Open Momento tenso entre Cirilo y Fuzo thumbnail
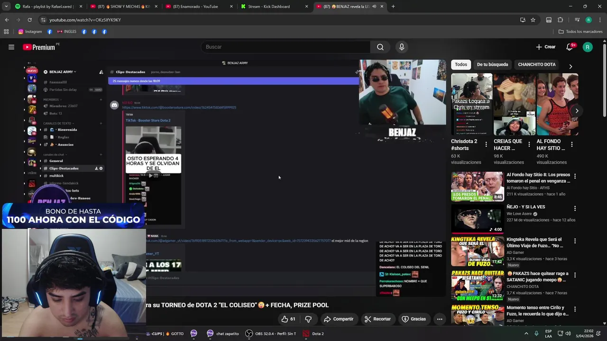The width and height of the screenshot is (607, 341). [x=477, y=314]
